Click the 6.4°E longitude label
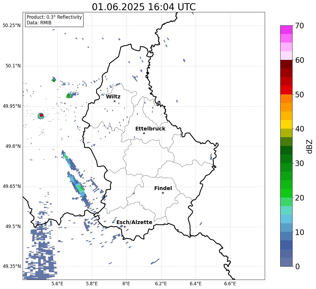The image size is (316, 289). 195,284
